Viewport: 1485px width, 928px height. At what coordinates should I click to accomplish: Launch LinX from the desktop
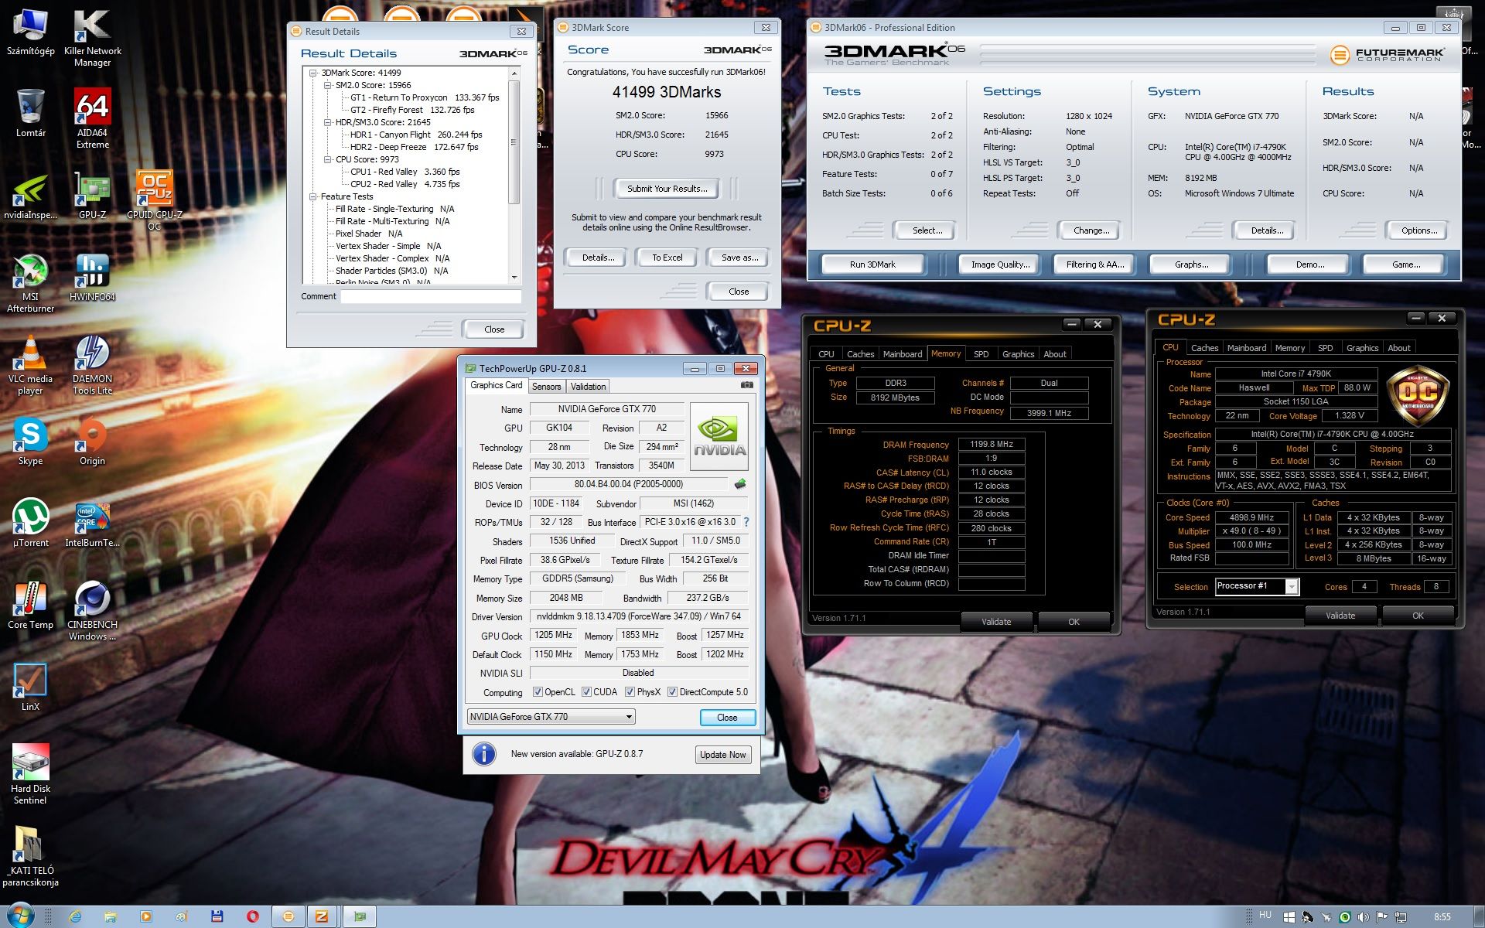(31, 687)
